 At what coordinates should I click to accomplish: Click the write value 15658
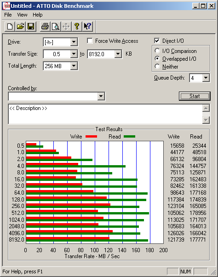[177, 146]
